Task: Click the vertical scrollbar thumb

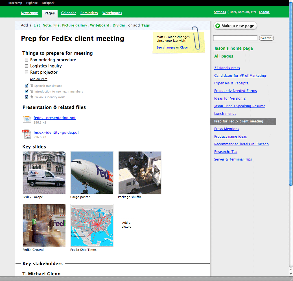Action: point(291,94)
